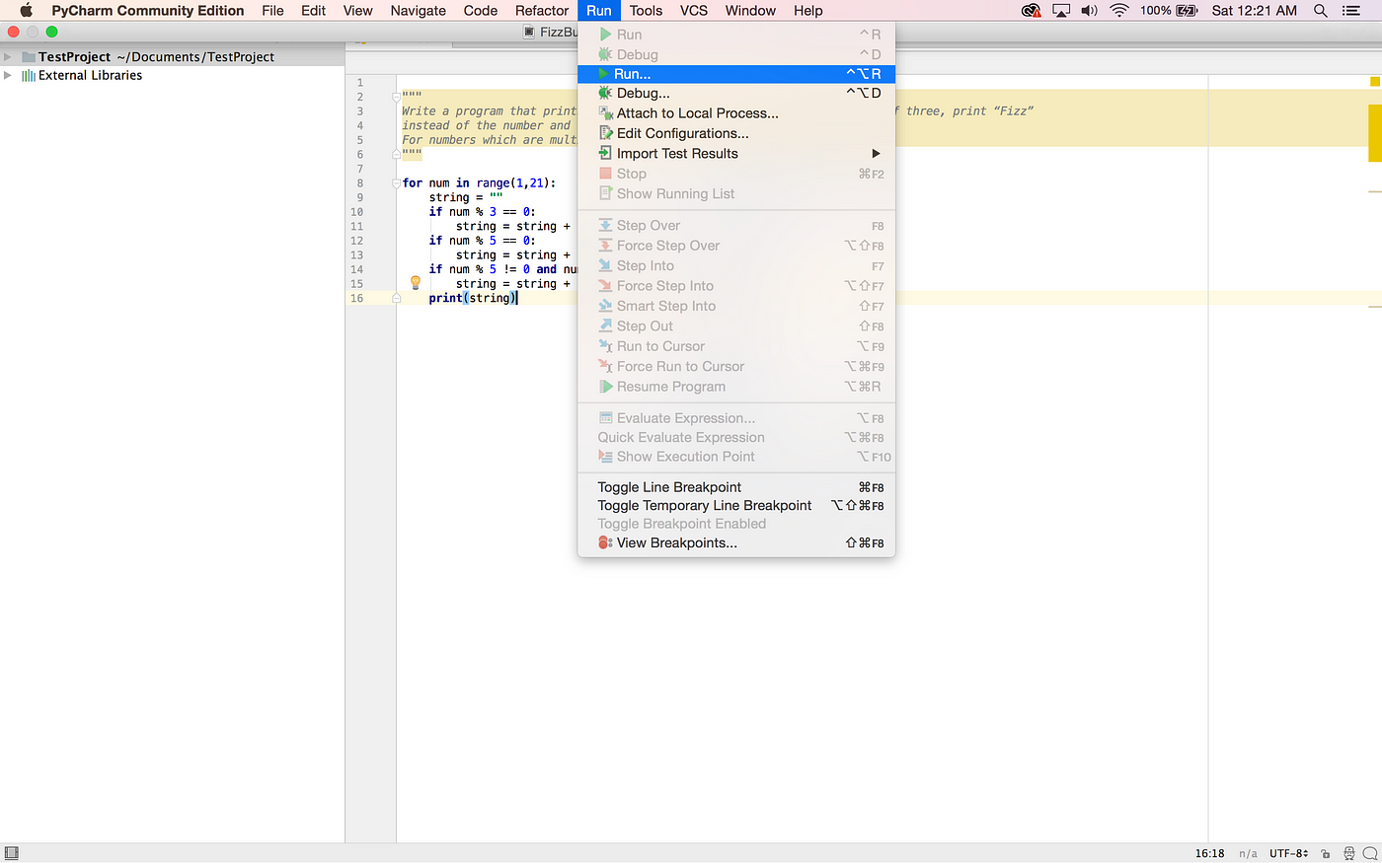Screen dimensions: 1382x863
Task: Click disabled Toggle Breakpoint Enabled item
Action: [x=736, y=524]
